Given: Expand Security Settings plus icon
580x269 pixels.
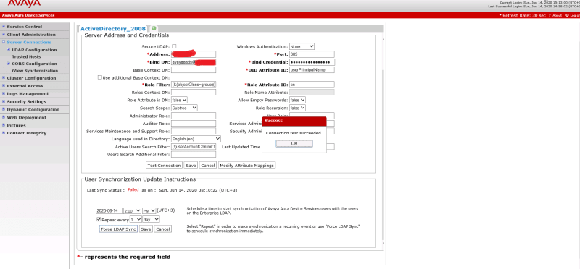Looking at the screenshot, I should (4, 101).
